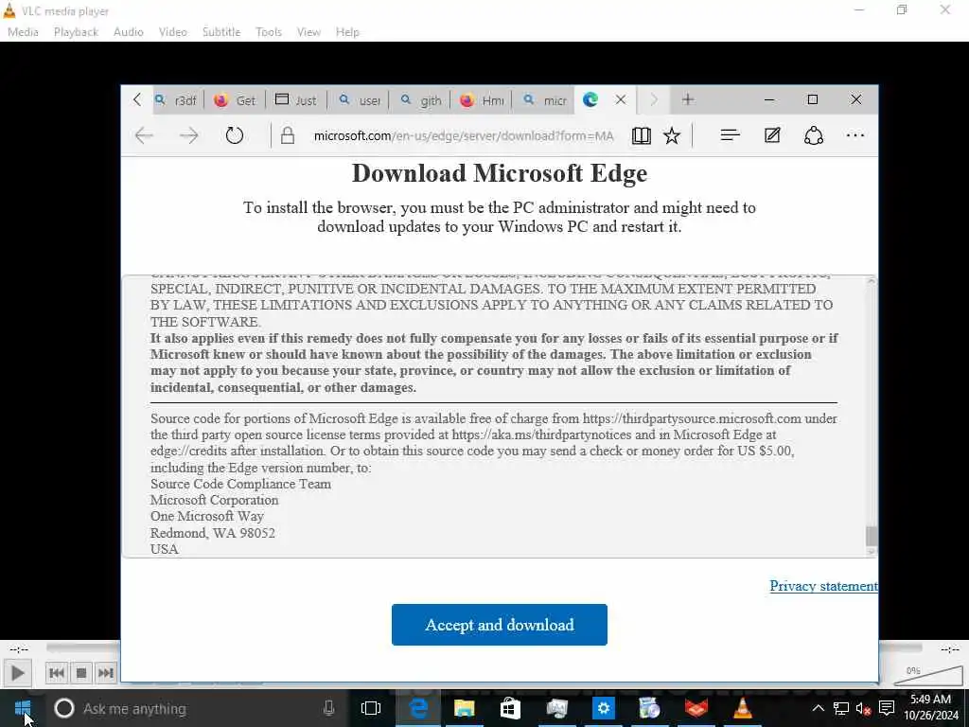Click the site security lock icon
969x727 pixels.
pyautogui.click(x=288, y=135)
